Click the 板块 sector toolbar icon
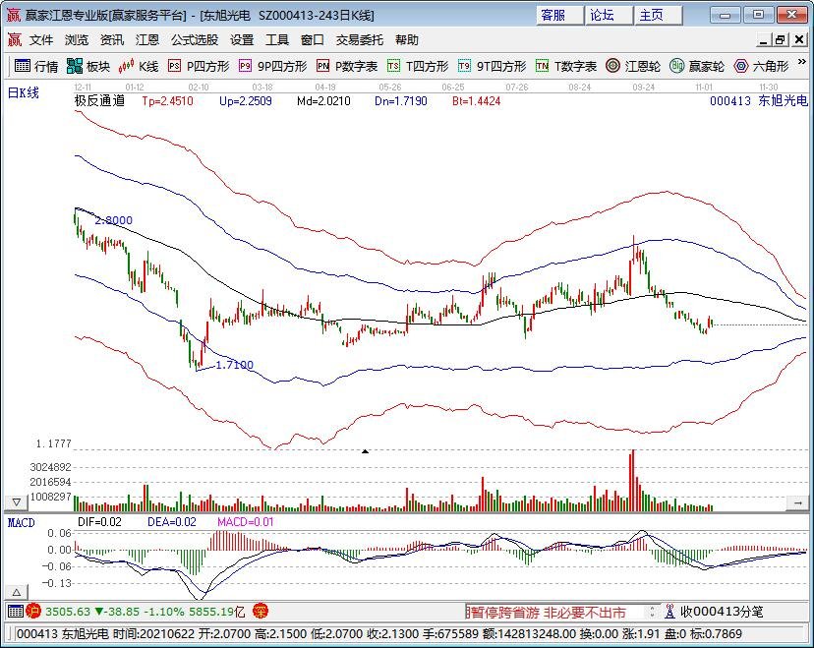Image resolution: width=814 pixels, height=648 pixels. pos(88,67)
